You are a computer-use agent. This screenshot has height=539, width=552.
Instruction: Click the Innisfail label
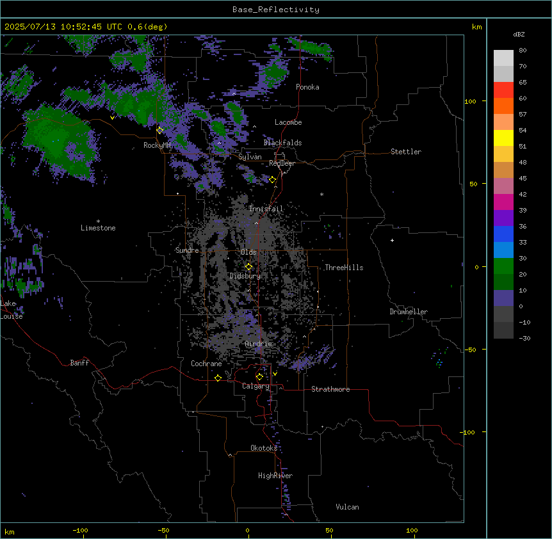point(266,209)
